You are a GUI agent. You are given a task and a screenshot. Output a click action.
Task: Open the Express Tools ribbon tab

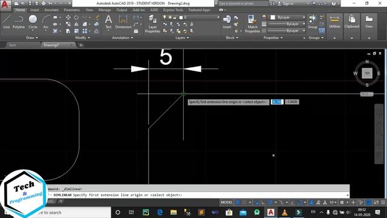click(x=173, y=10)
